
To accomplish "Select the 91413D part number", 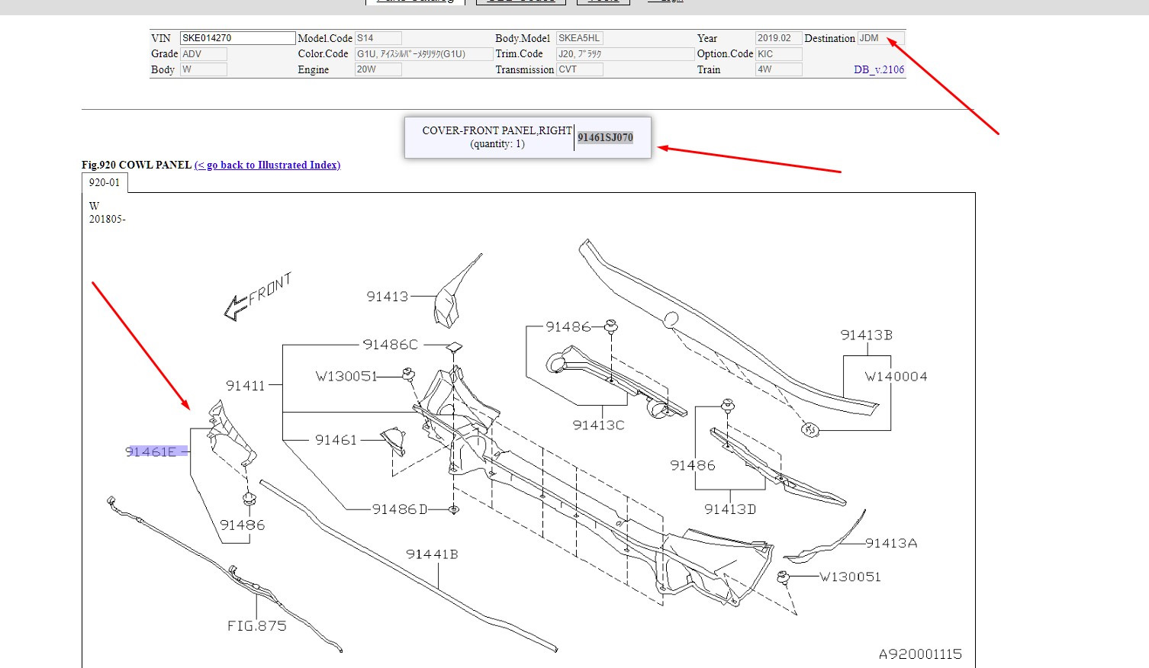I will [729, 509].
